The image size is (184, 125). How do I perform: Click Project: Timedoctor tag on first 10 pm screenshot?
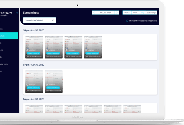[x=33, y=53]
